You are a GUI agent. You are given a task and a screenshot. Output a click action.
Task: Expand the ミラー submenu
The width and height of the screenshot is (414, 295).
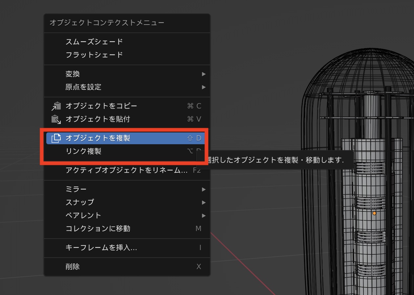click(204, 189)
